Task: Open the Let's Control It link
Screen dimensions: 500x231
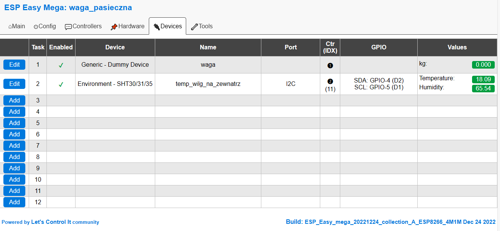Action: pyautogui.click(x=51, y=222)
